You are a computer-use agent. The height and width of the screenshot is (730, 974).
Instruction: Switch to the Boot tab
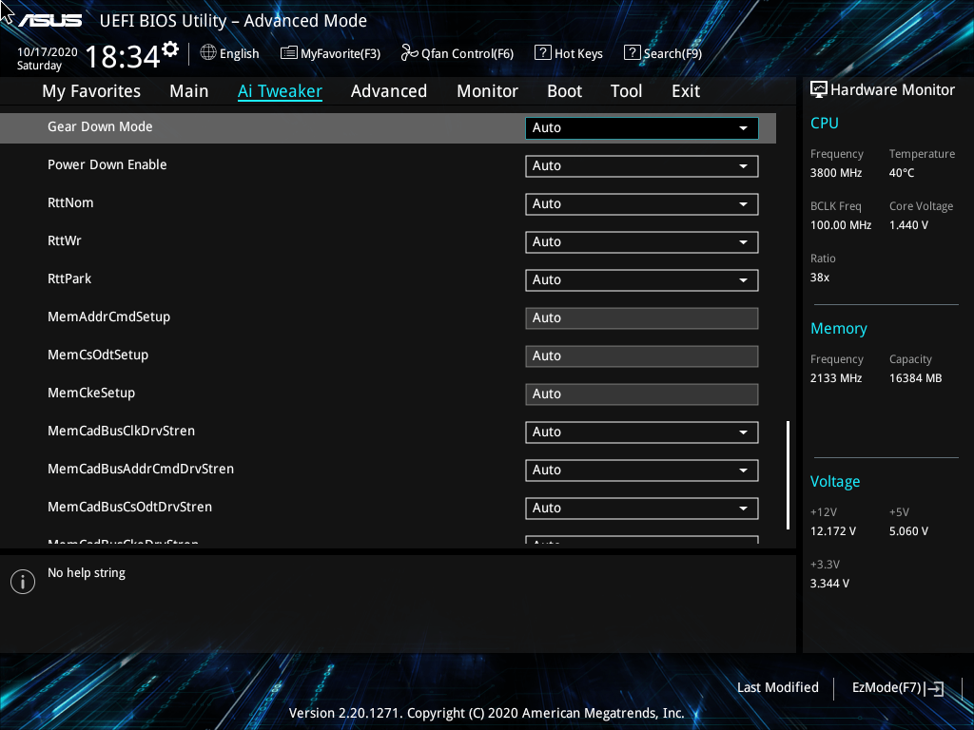(565, 91)
